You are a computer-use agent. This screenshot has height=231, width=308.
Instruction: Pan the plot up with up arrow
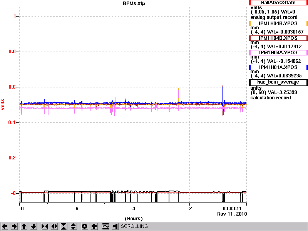[x=24, y=226]
